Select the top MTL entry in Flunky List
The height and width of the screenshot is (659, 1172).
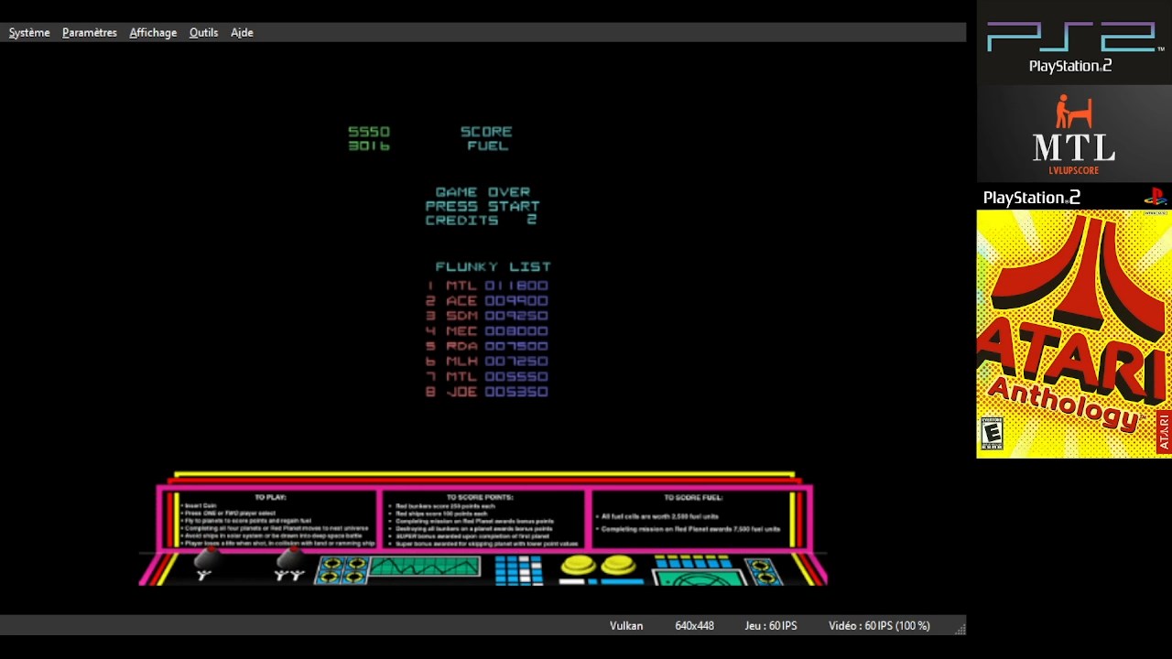coord(487,286)
